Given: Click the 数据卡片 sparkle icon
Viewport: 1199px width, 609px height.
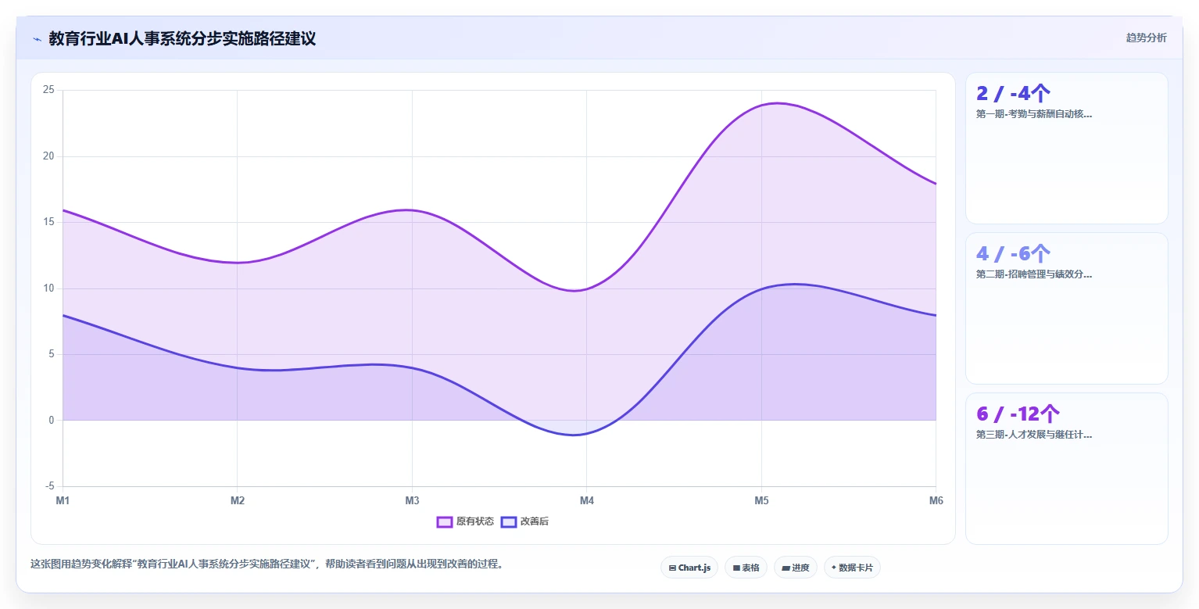Looking at the screenshot, I should coord(834,568).
